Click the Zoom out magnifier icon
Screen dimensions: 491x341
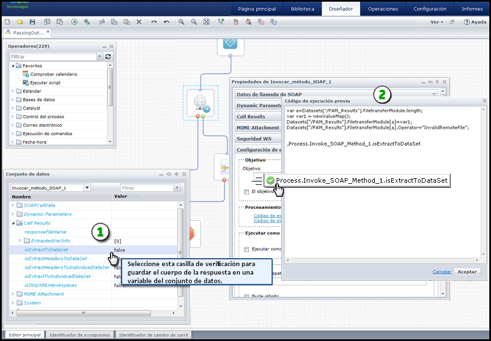pos(194,22)
